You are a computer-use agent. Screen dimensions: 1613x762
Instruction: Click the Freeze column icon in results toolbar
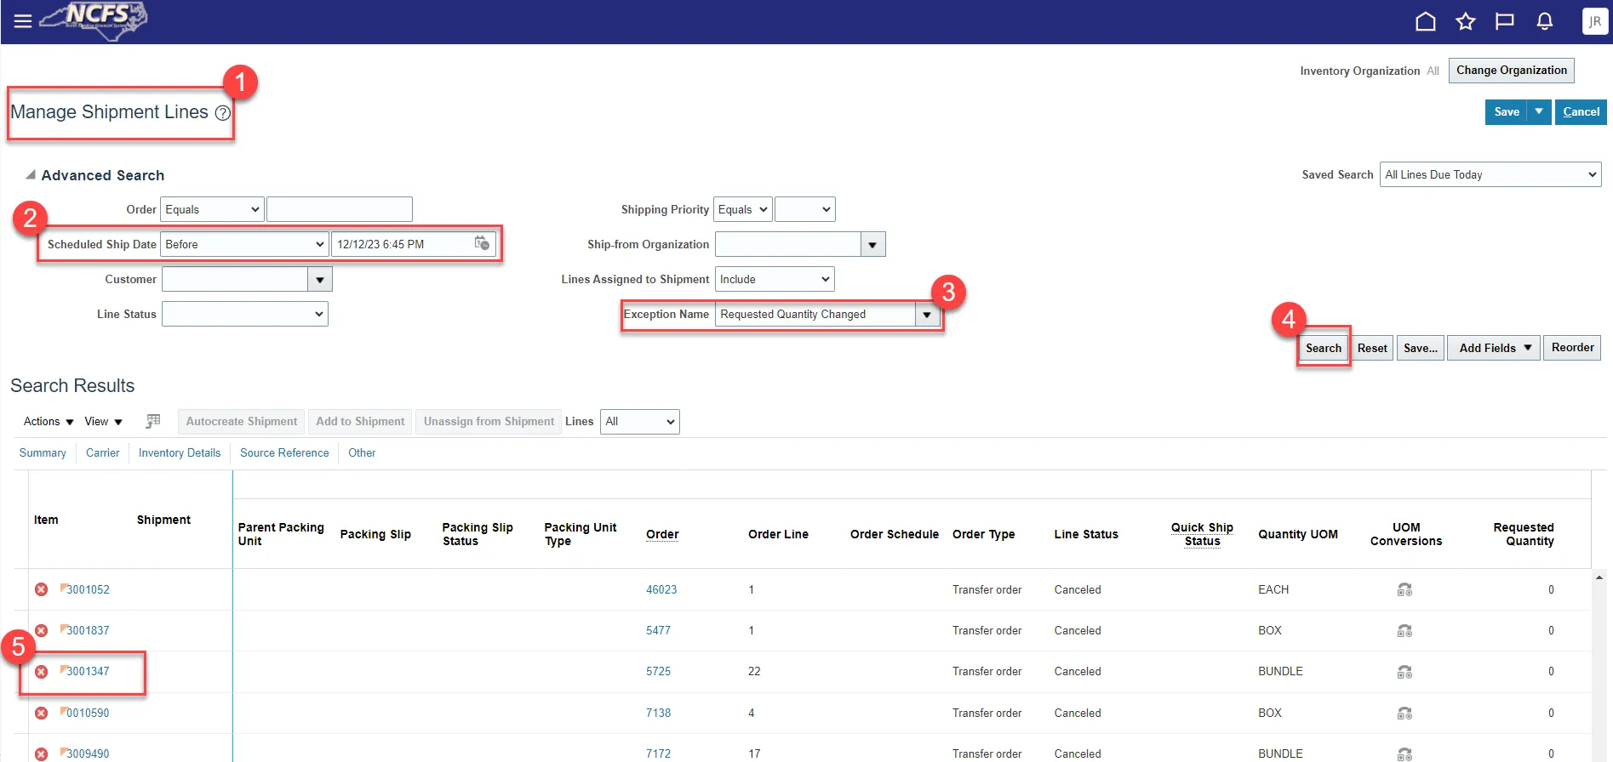(153, 421)
